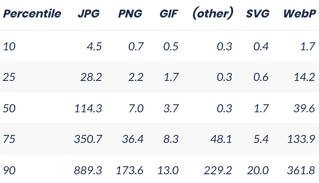Click the WebP value 361.8

coord(301,170)
